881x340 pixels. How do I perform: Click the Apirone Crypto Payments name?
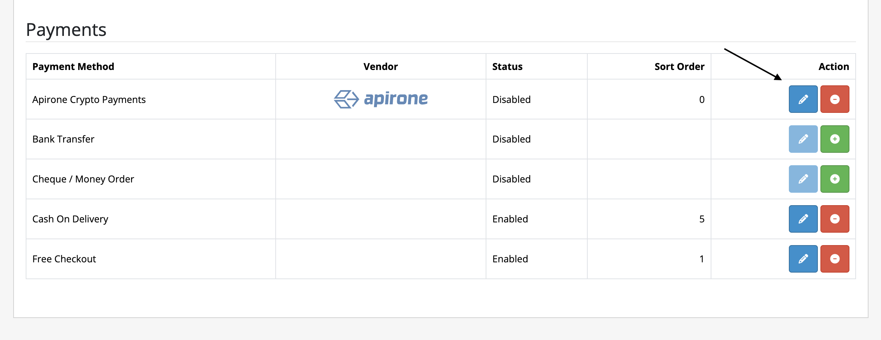point(89,100)
